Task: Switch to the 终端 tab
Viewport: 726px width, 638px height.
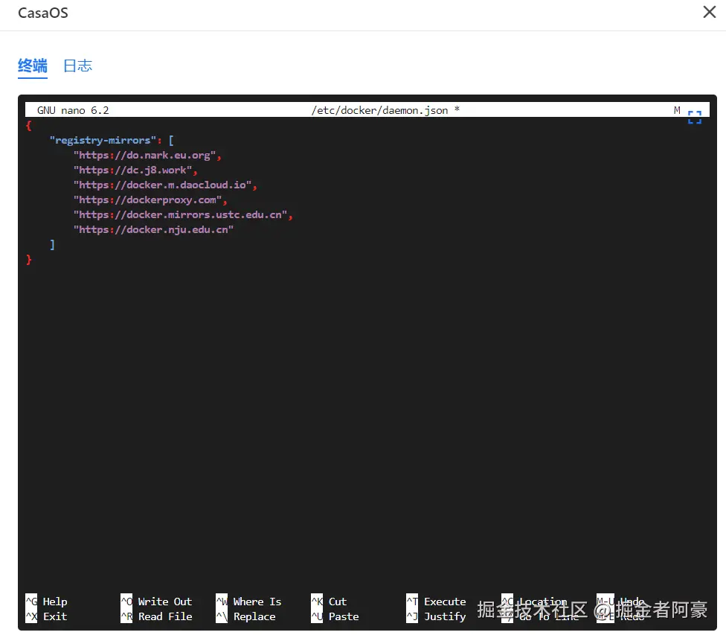Action: (x=33, y=66)
